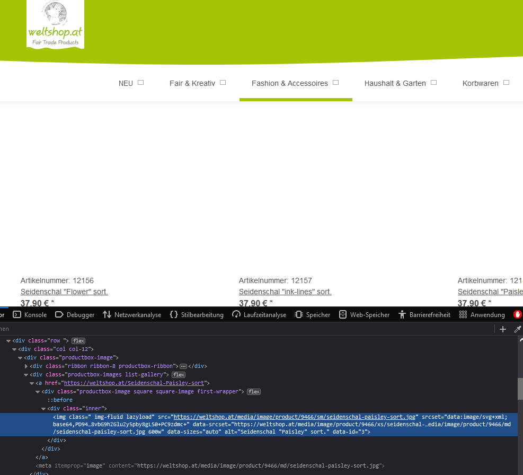The height and width of the screenshot is (475, 523).
Task: Click the plus icon to add a node
Action: click(x=503, y=329)
